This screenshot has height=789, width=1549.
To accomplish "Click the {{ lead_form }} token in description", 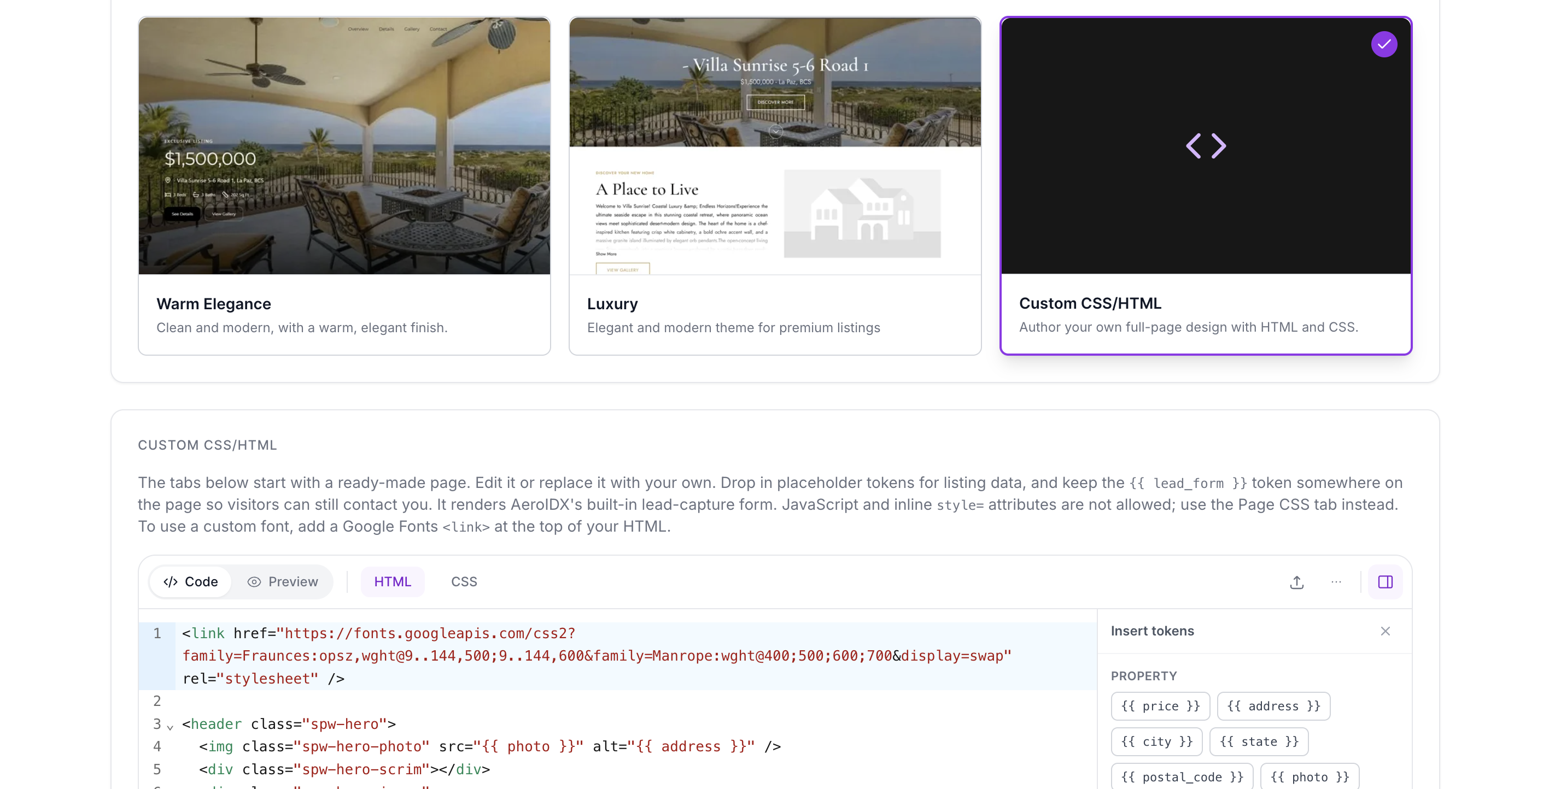I will pyautogui.click(x=1188, y=483).
